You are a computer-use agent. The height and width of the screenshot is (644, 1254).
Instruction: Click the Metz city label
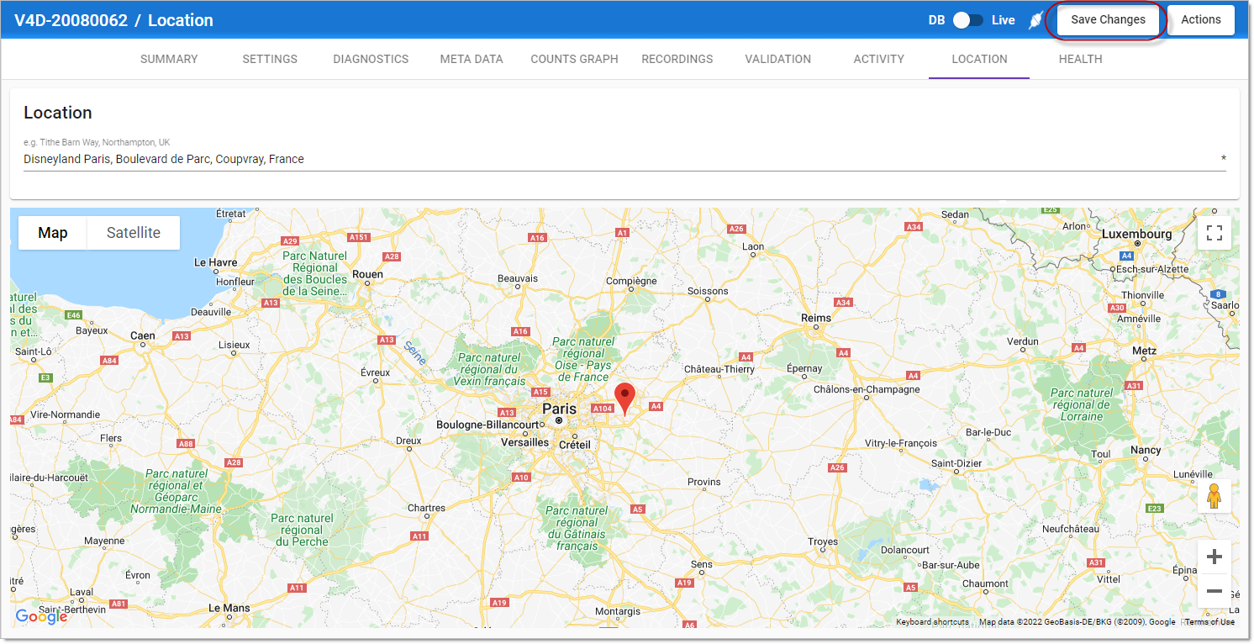click(1144, 351)
